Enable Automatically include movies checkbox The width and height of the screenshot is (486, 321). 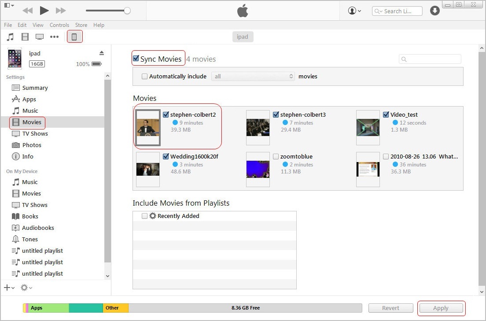(x=144, y=77)
